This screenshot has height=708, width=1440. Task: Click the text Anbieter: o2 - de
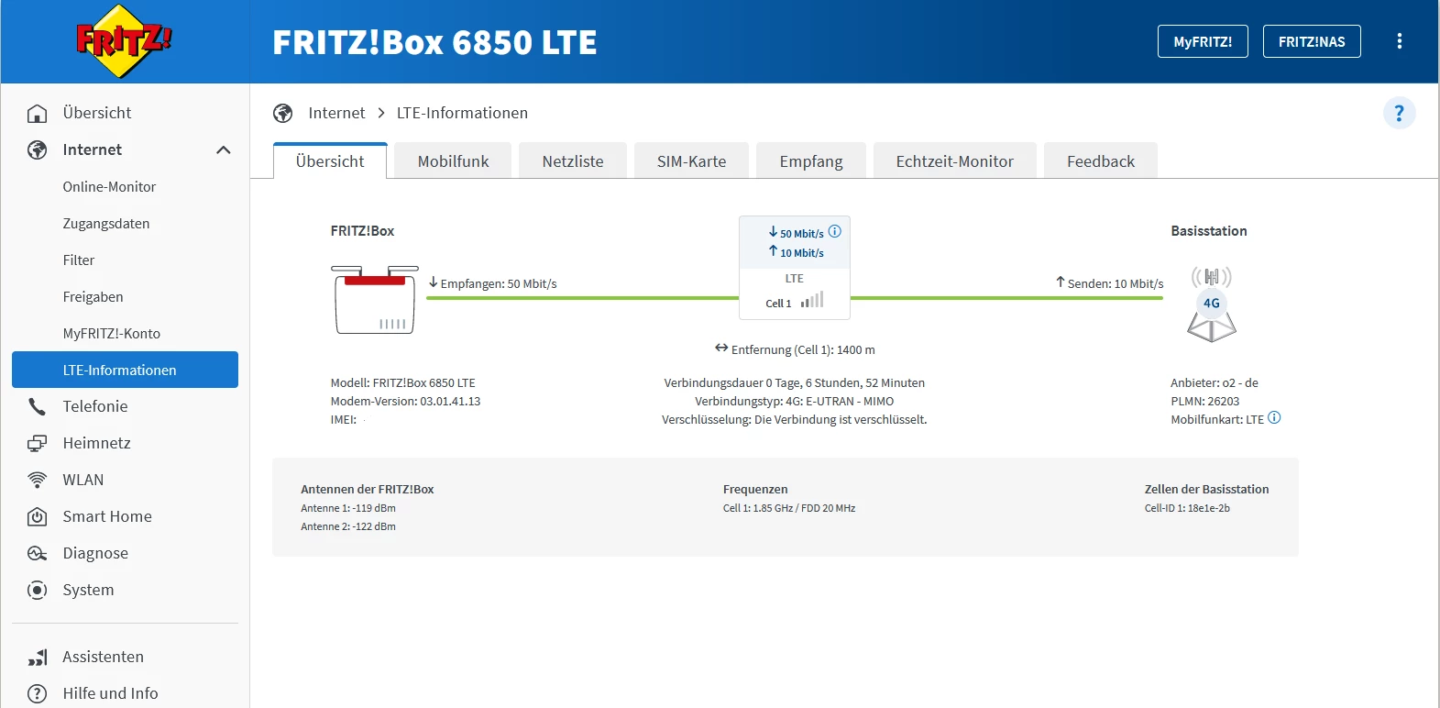(1215, 382)
